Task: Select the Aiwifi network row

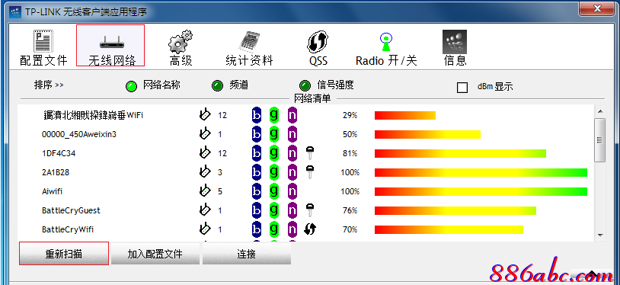Action: (306, 191)
